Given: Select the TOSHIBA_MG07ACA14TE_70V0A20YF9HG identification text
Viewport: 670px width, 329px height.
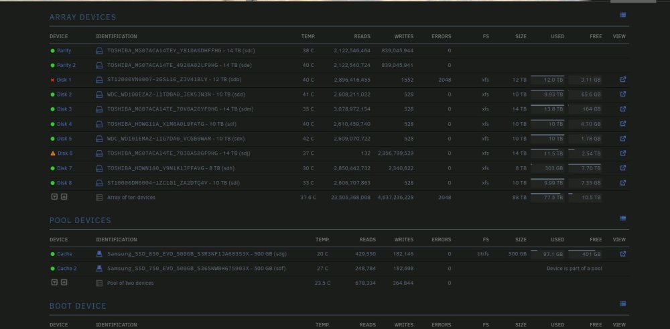Looking at the screenshot, I should point(162,109).
